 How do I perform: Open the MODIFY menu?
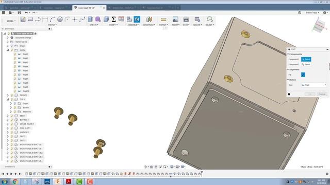click(x=113, y=25)
